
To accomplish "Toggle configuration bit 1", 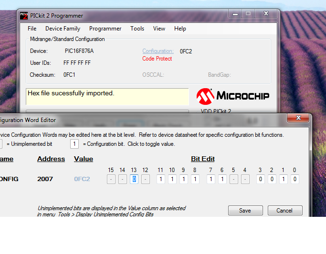I will click(x=283, y=179).
